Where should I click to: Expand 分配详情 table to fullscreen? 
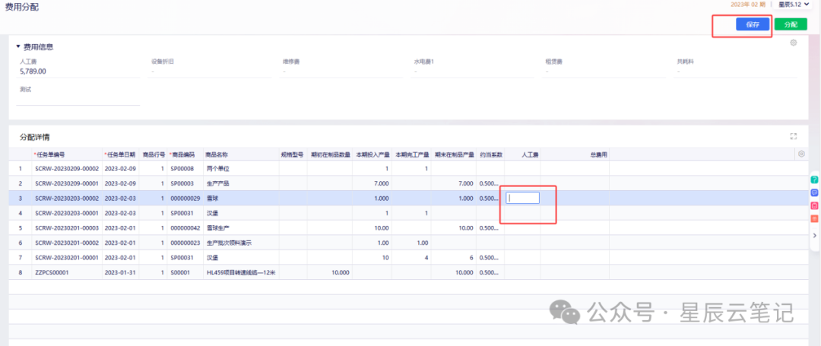(x=793, y=136)
